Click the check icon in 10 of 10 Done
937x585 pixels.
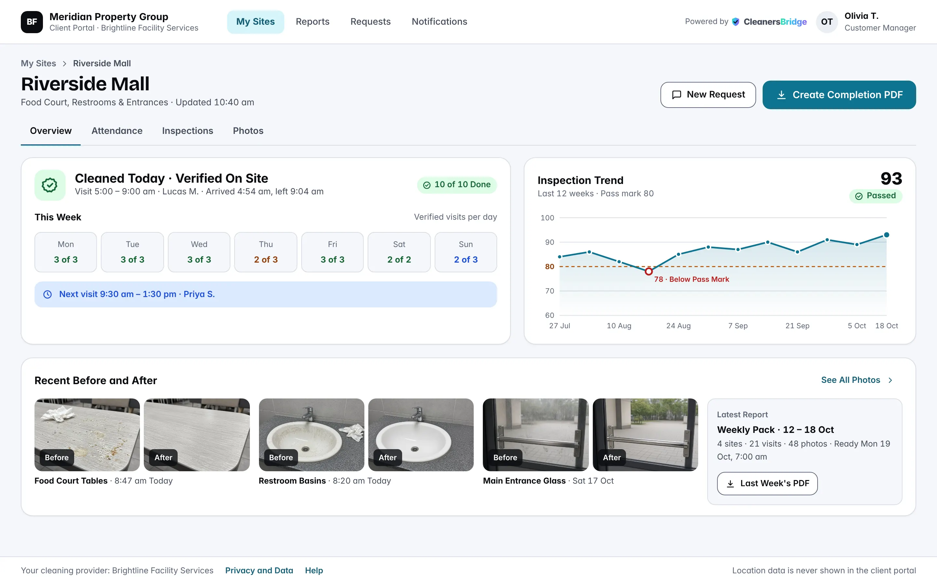[427, 185]
